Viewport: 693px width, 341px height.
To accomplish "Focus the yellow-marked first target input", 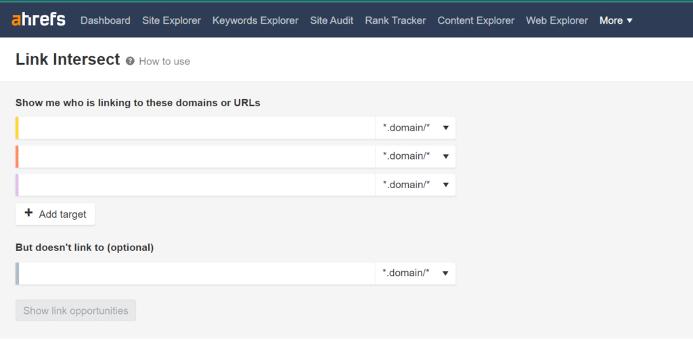I will (x=197, y=128).
